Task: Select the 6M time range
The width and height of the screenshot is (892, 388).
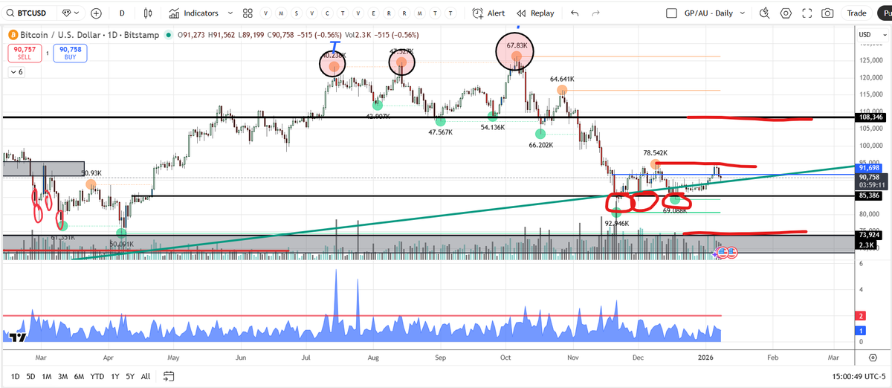Action: pos(79,375)
